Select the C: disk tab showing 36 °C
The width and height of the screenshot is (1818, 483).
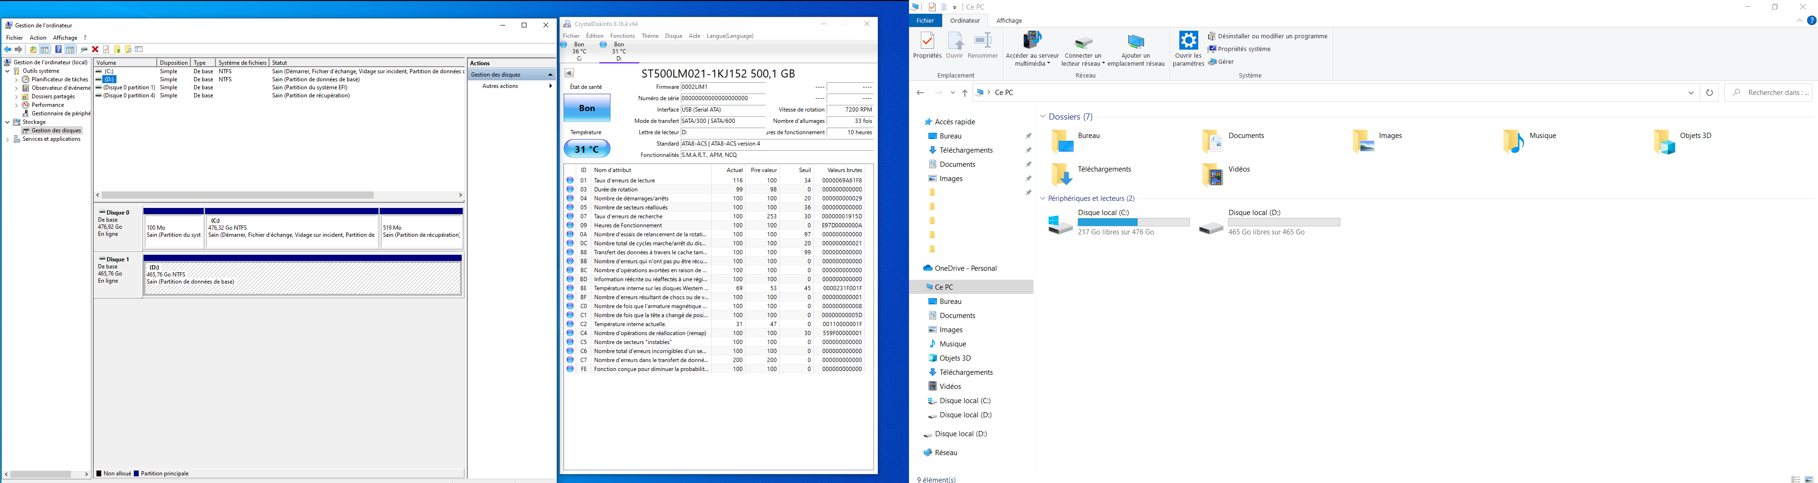(579, 52)
